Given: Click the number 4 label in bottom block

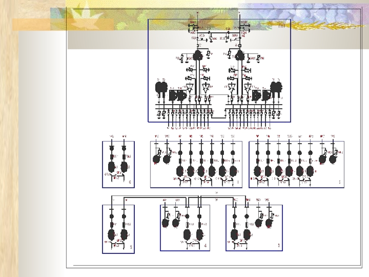Looking at the screenshot, I should (x=204, y=247).
